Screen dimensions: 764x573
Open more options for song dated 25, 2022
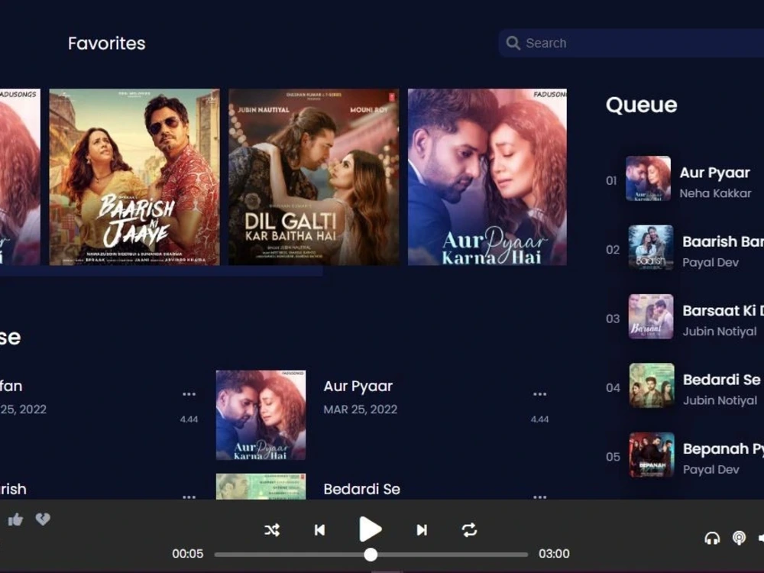click(x=189, y=393)
